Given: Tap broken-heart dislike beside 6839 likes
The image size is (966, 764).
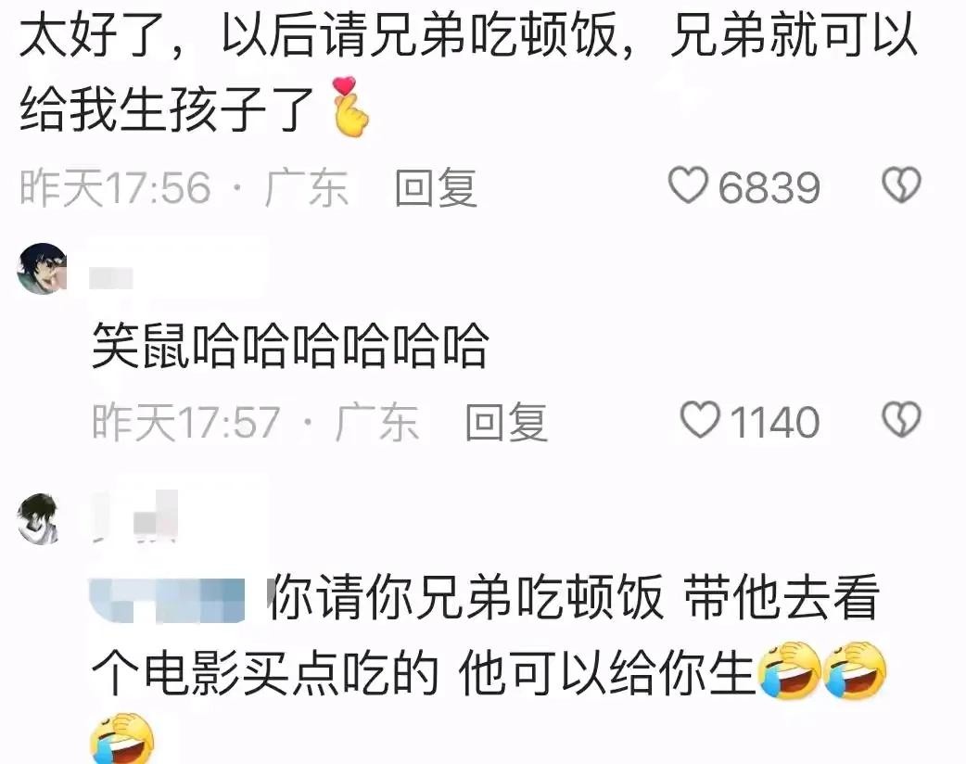Looking at the screenshot, I should pos(901,185).
